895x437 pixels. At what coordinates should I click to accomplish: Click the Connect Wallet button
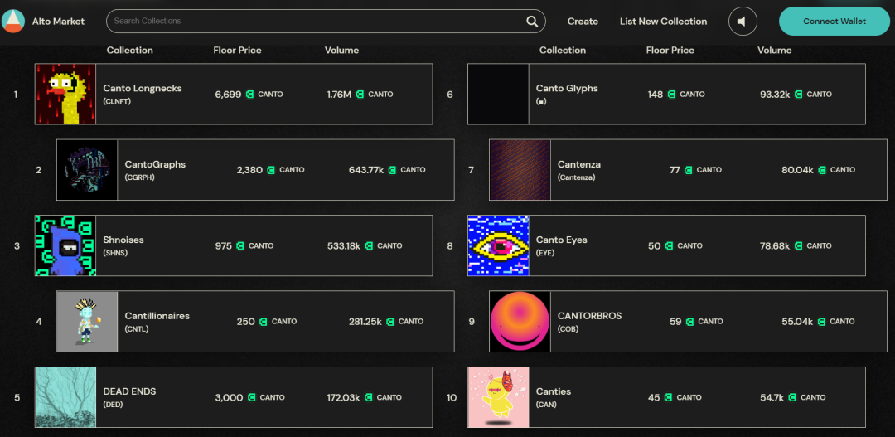pos(834,22)
